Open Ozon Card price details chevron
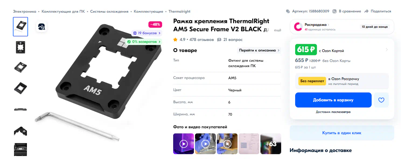401x159 pixels. 387,50
